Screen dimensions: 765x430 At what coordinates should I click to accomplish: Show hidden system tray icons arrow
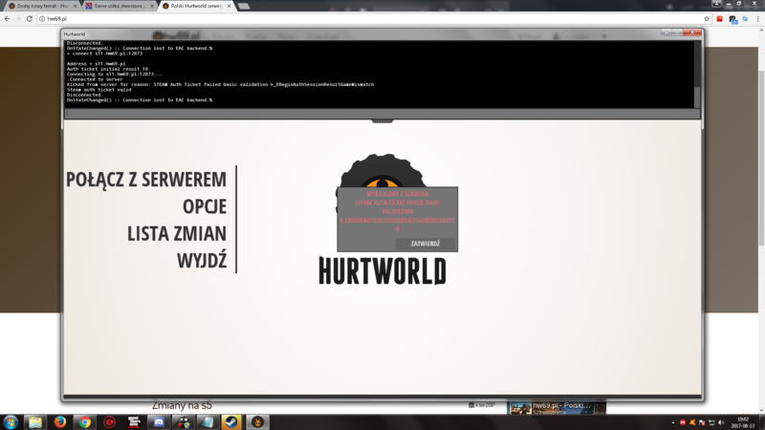coord(673,422)
